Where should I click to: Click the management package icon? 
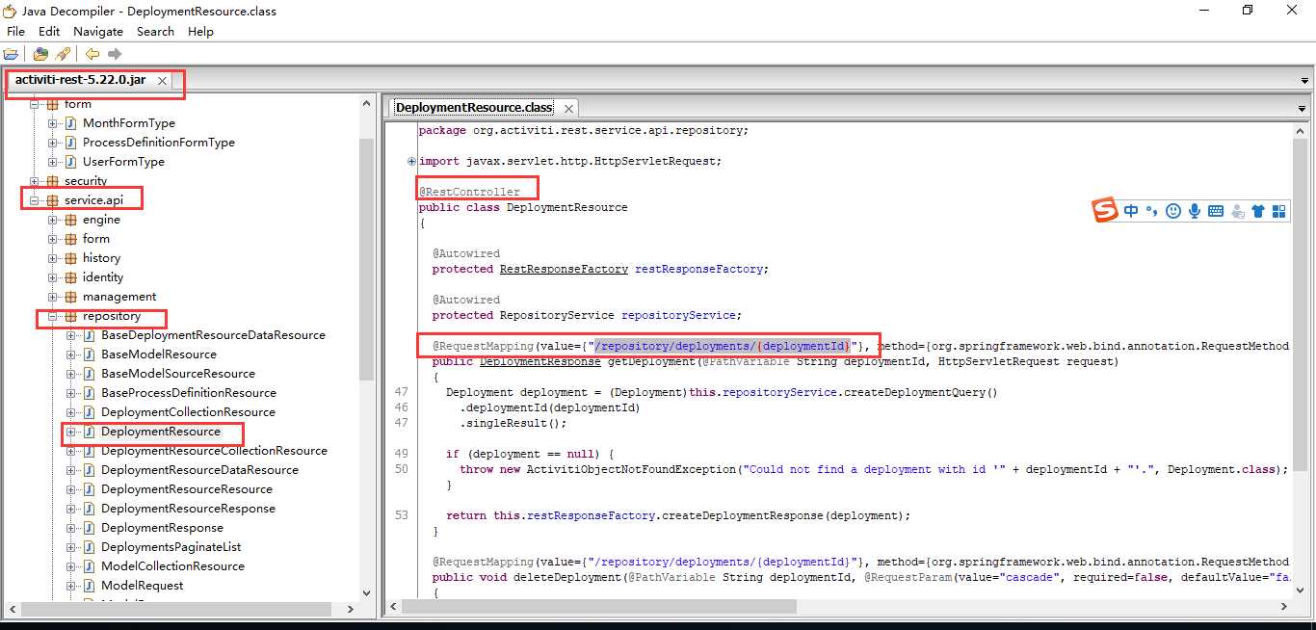click(71, 297)
